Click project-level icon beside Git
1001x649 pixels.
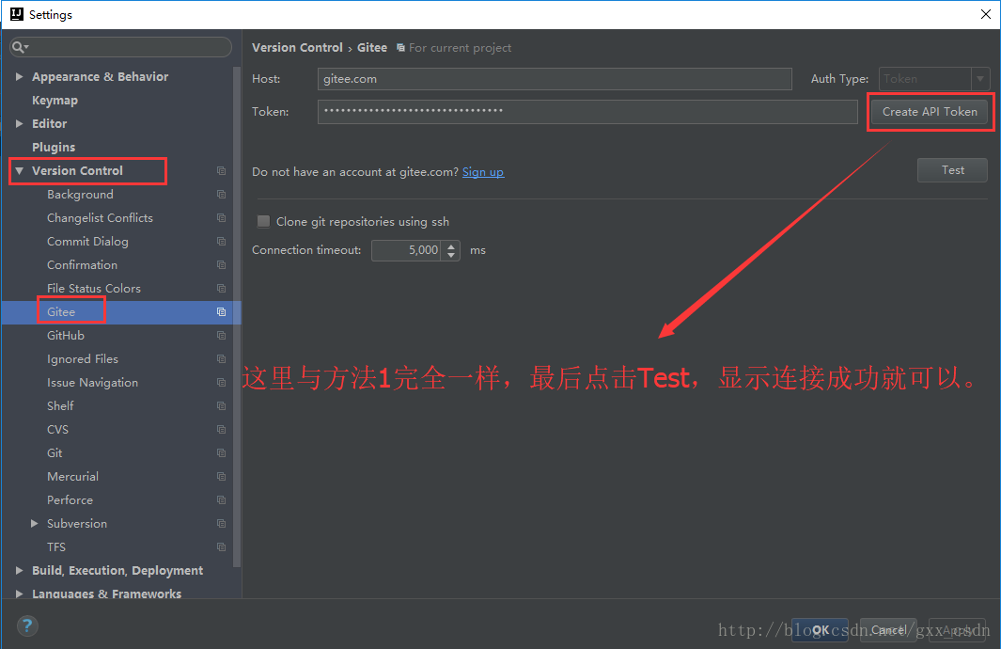pyautogui.click(x=221, y=453)
